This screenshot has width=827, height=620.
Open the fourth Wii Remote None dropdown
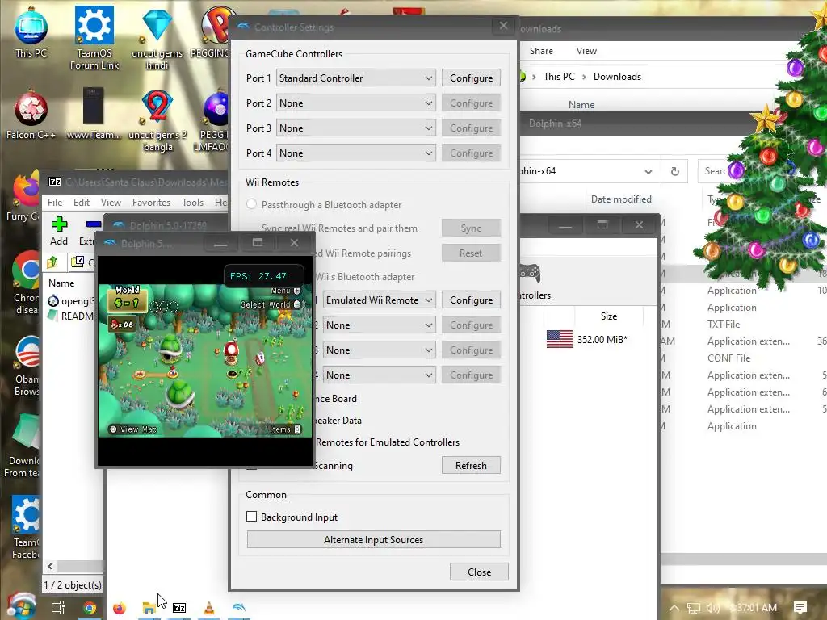pos(380,375)
